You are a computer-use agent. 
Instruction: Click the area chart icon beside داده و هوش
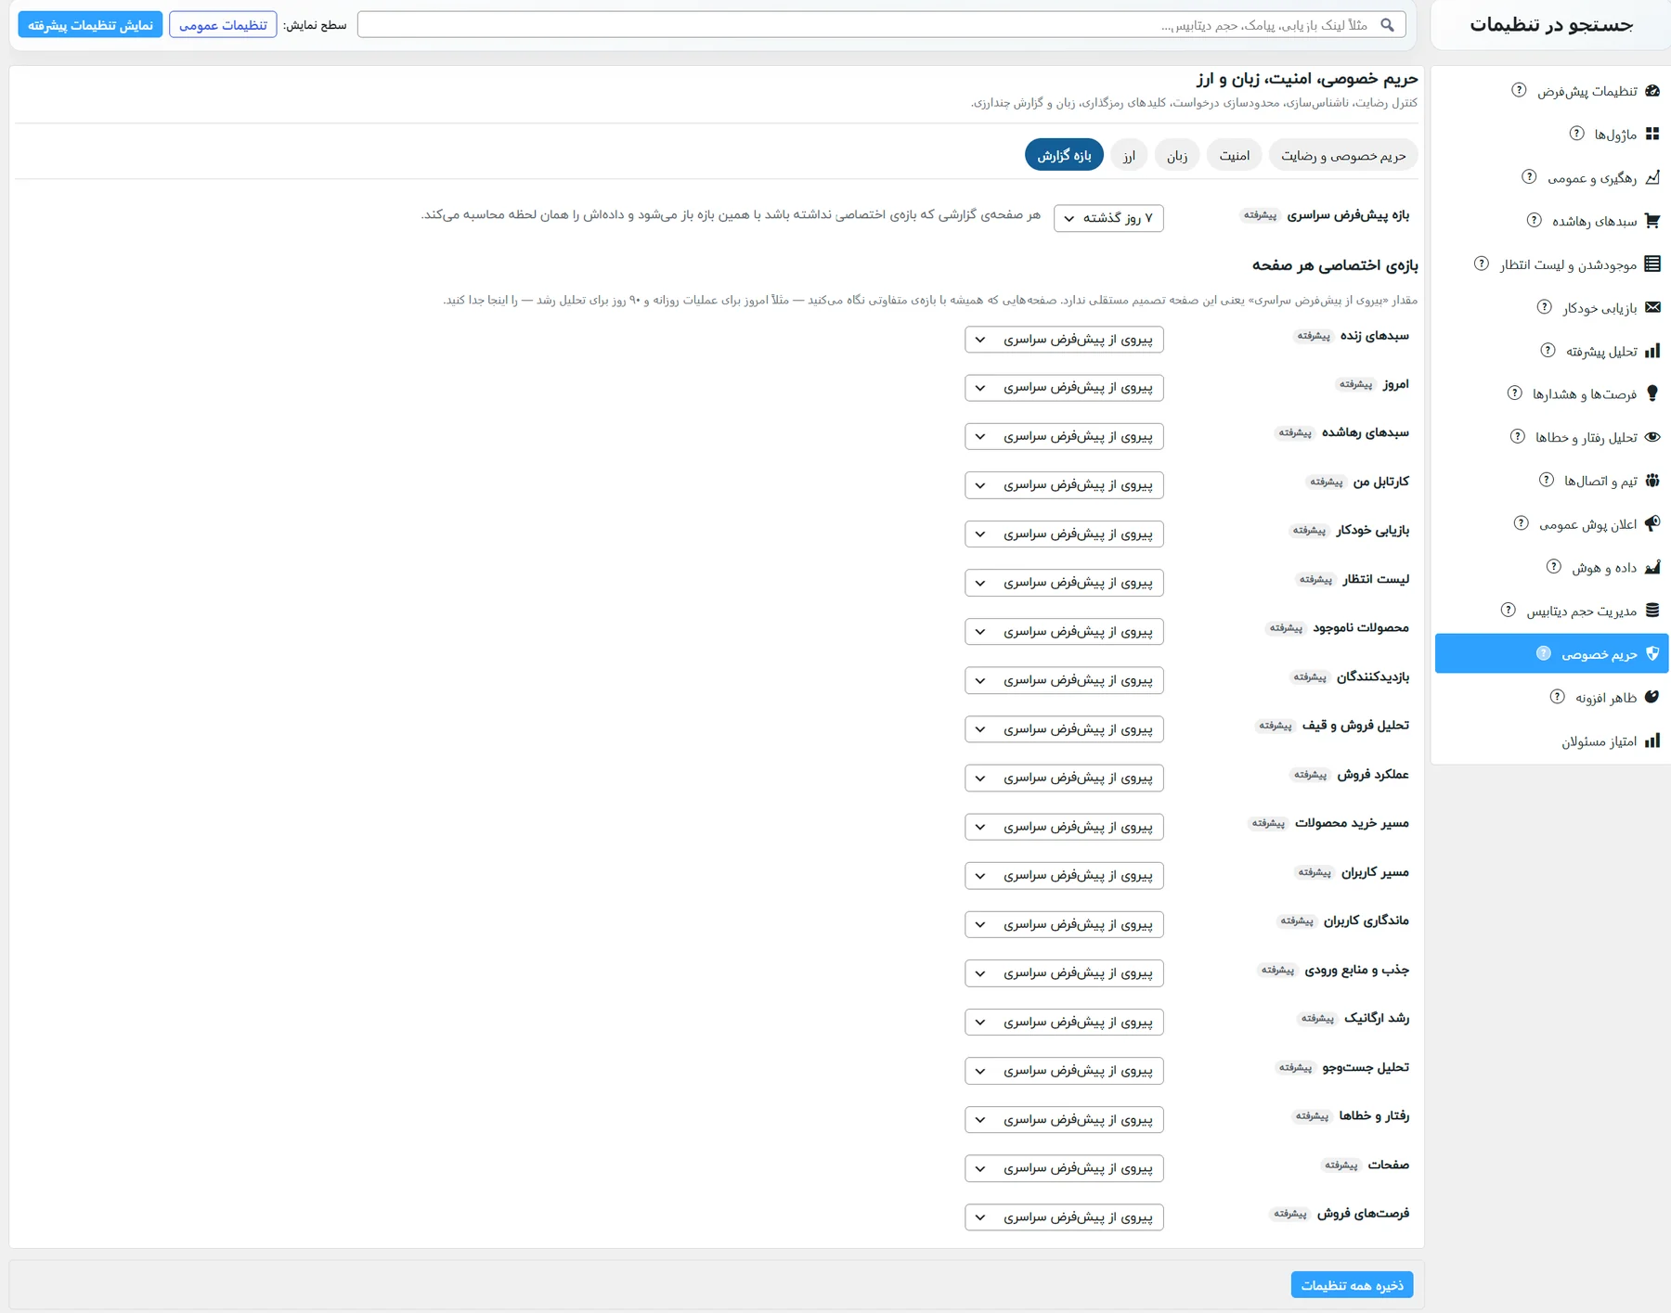point(1652,567)
